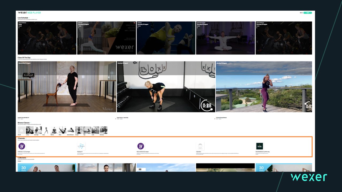Image resolution: width=342 pixels, height=192 pixels.
Task: Click the green Login button
Action: (x=308, y=13)
